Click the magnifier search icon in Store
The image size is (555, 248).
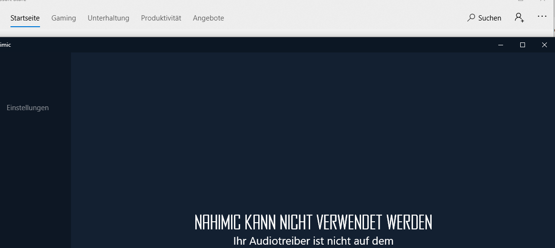tap(471, 18)
